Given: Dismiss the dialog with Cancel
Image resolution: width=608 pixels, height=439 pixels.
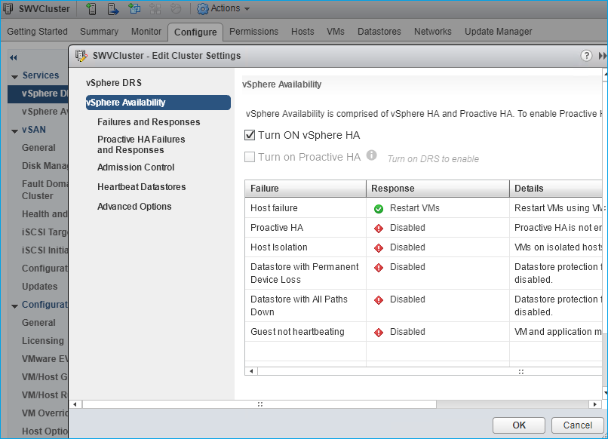Looking at the screenshot, I should (577, 425).
